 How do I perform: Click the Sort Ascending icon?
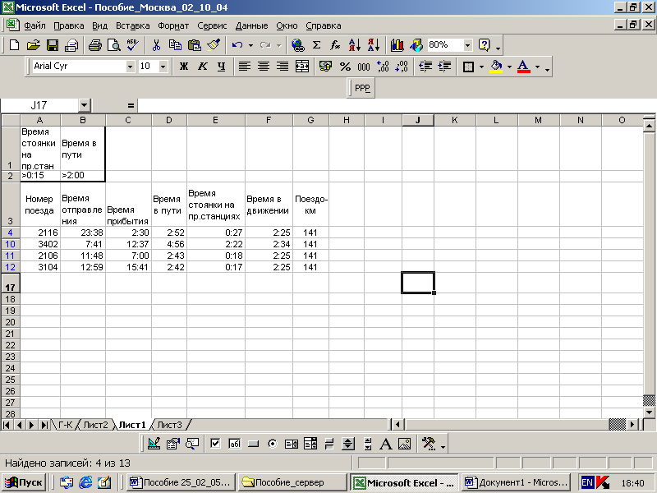tap(355, 45)
